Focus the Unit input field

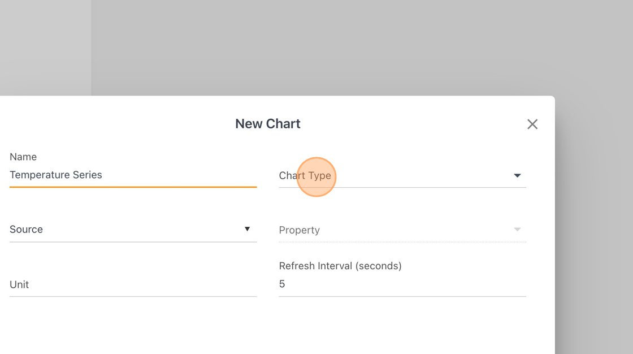point(133,284)
